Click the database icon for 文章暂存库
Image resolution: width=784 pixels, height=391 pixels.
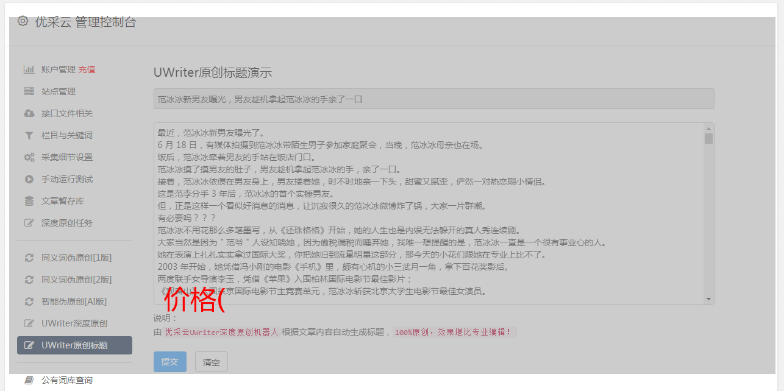(29, 201)
